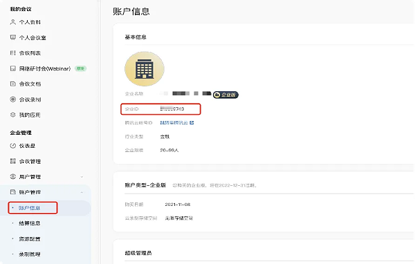Follow the 跳转至腾讯云 link
This screenshot has width=415, height=264.
click(x=174, y=123)
